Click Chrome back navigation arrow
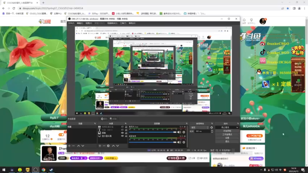 3,8
